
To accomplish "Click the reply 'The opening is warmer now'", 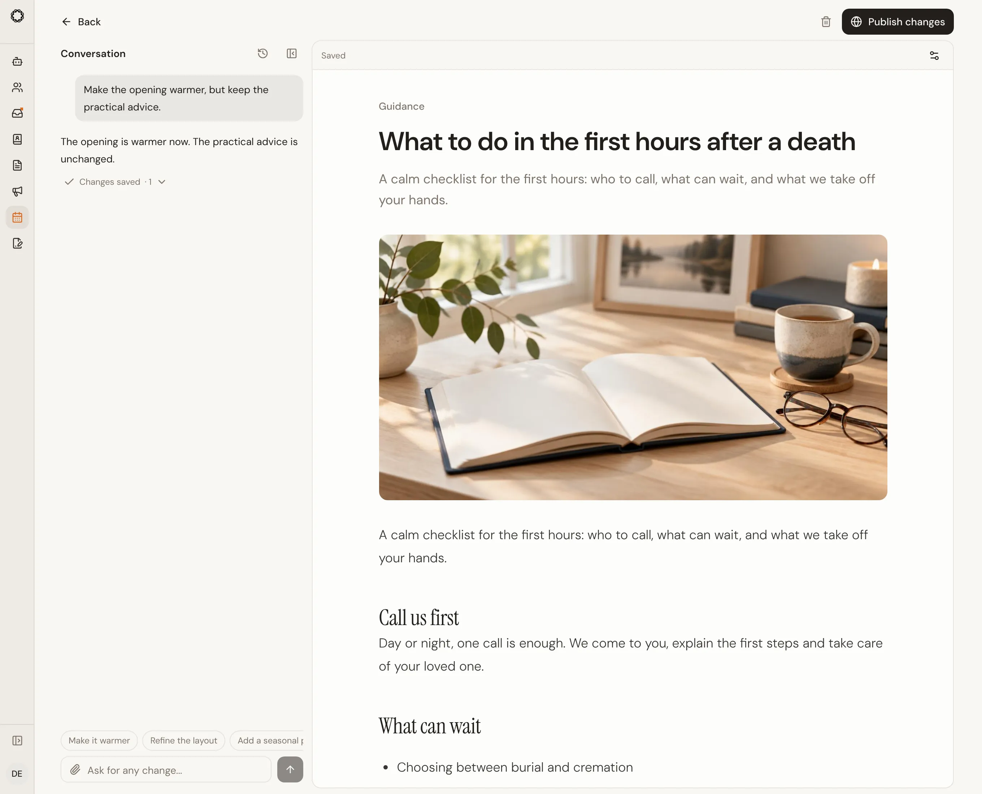I will click(x=179, y=150).
